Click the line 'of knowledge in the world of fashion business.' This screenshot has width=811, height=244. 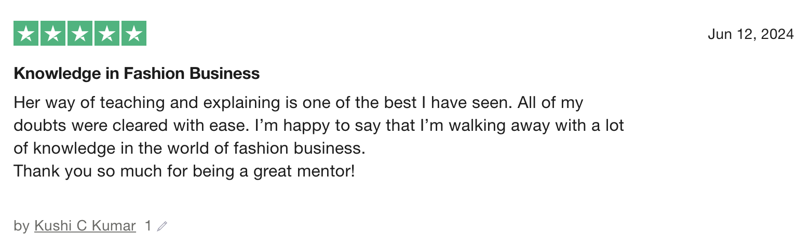click(190, 148)
